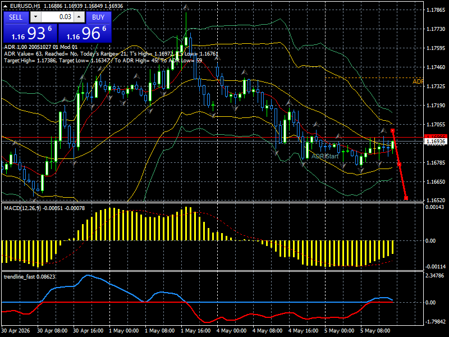This screenshot has width=449, height=337.
Task: Click the '1 May 16:00' time label
Action: coord(195,331)
